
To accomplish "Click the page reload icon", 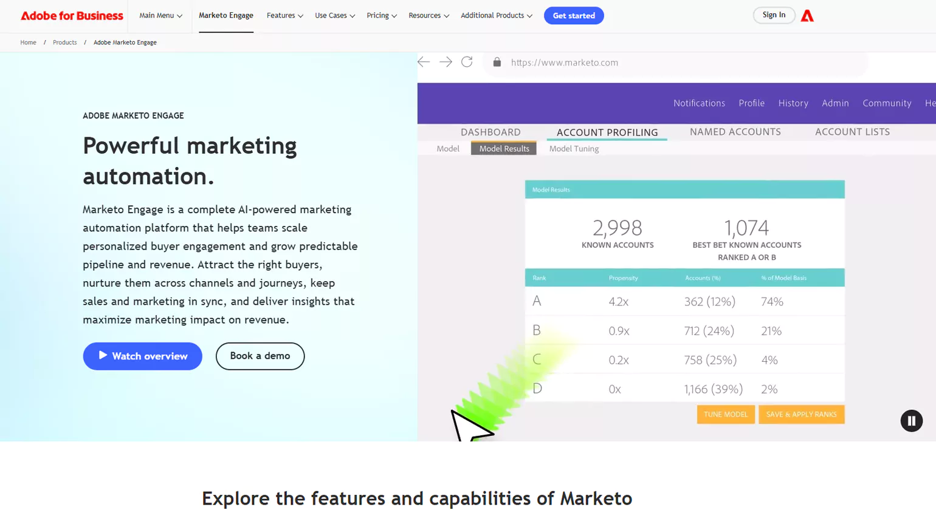I will (467, 61).
